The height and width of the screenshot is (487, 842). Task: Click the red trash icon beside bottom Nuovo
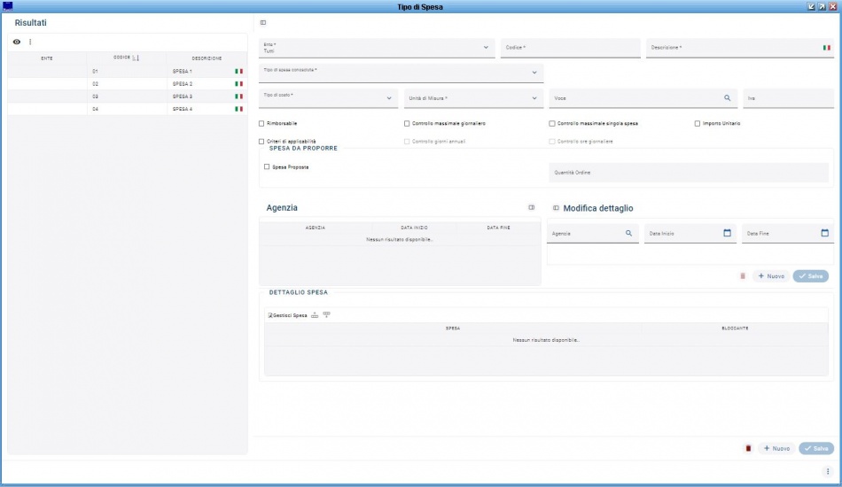(748, 448)
